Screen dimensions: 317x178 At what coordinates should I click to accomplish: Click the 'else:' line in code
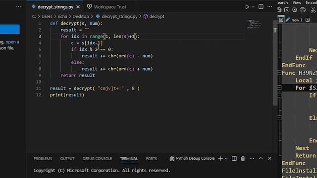pos(77,62)
